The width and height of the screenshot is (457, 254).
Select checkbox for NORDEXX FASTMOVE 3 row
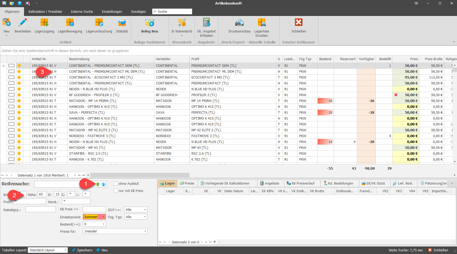(11, 136)
